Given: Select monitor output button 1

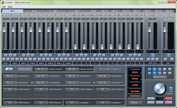Looking at the screenshot, I should point(149,69).
